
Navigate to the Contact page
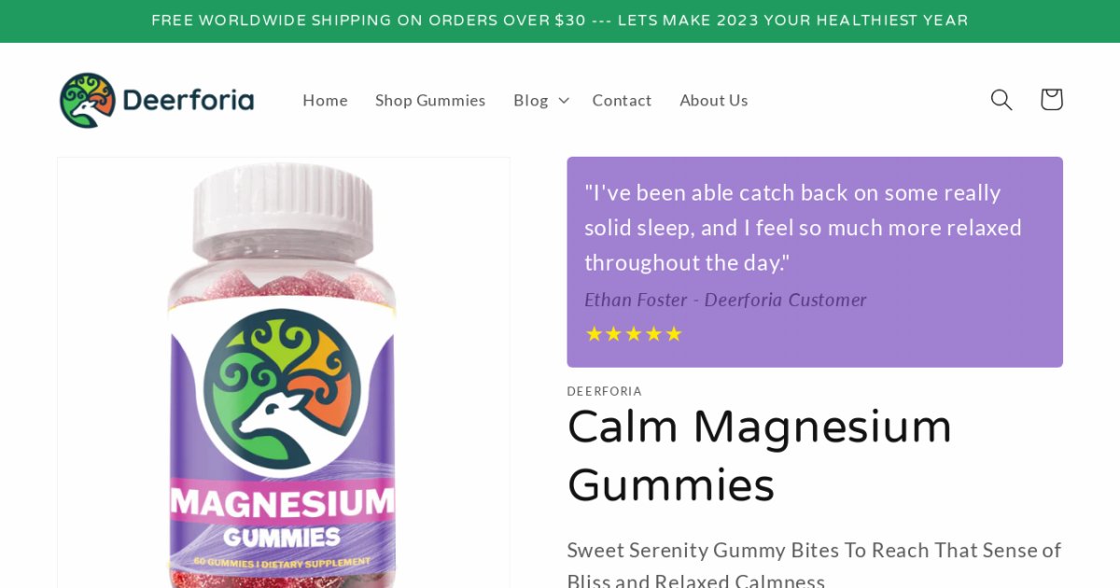[x=622, y=100]
